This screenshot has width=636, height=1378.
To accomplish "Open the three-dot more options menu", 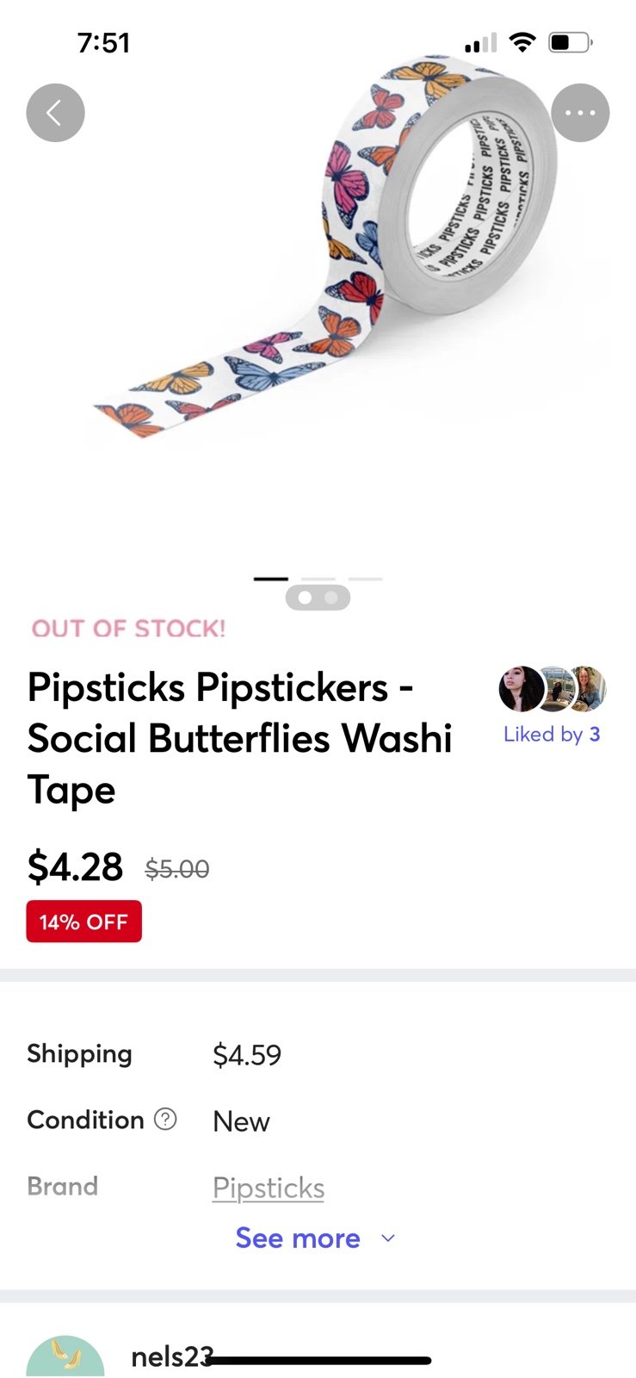I will pos(580,112).
